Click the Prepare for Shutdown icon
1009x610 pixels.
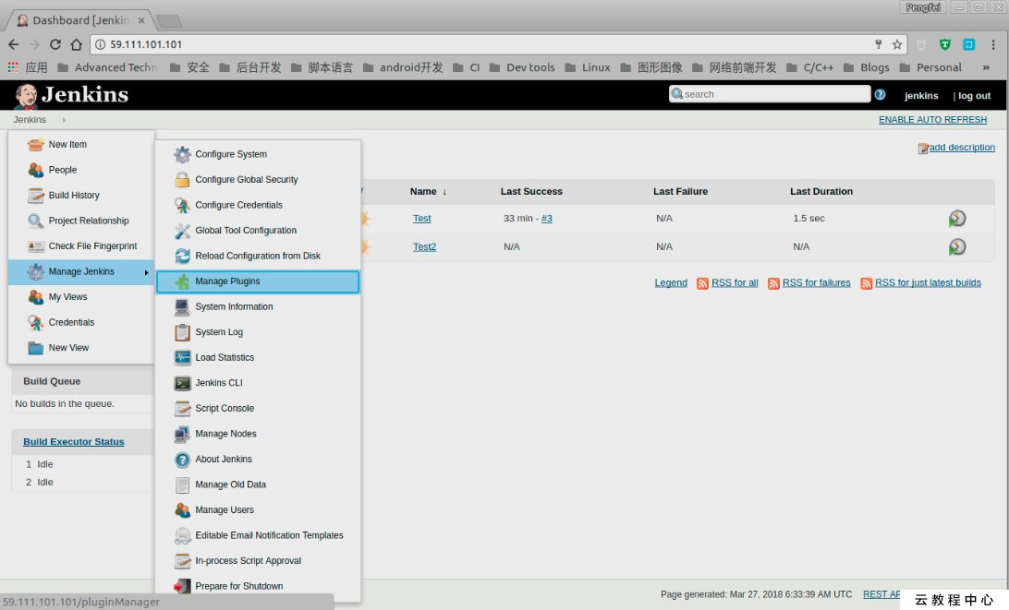point(183,586)
